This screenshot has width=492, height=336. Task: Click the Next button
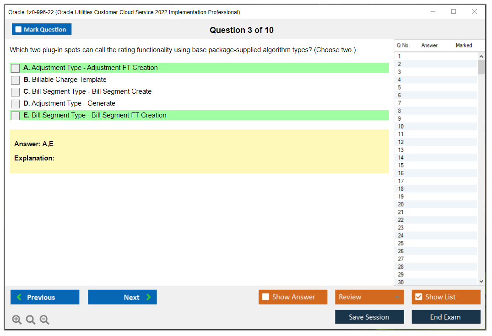click(122, 297)
